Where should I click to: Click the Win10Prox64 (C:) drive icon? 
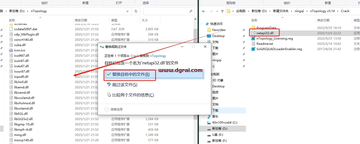pos(209,122)
